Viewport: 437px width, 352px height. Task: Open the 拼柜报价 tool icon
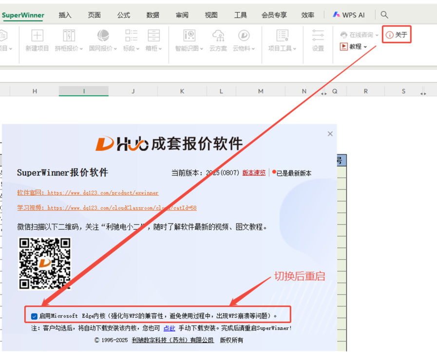click(x=69, y=35)
